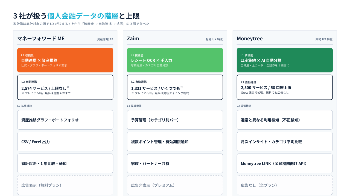Select the '複数ポイント管理・有効期限通知' box

(x=175, y=142)
